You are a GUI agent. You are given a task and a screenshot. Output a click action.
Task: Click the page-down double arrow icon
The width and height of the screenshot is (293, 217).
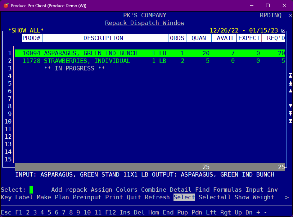point(290,113)
